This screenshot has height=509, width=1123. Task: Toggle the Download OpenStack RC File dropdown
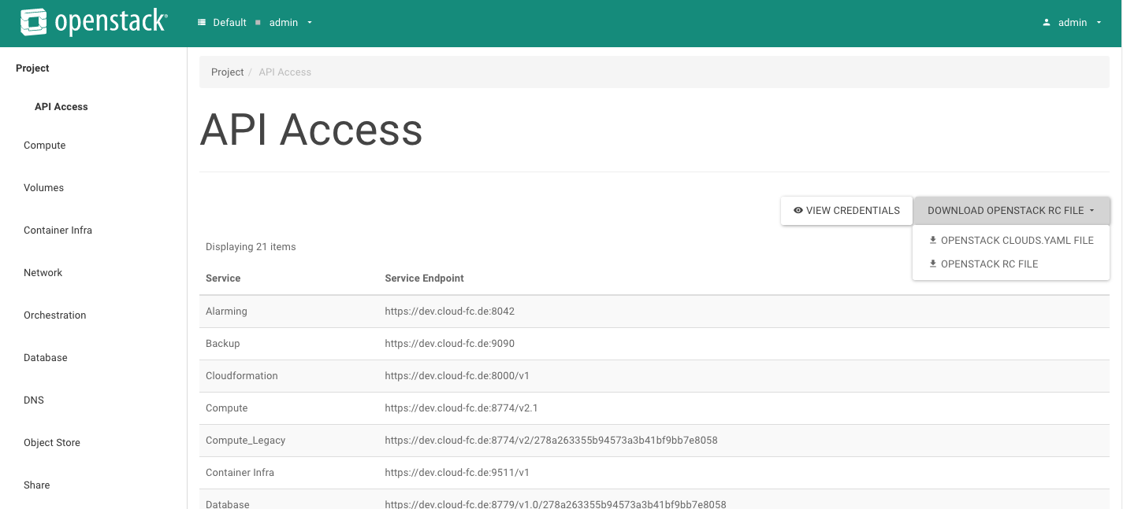pyautogui.click(x=1011, y=211)
